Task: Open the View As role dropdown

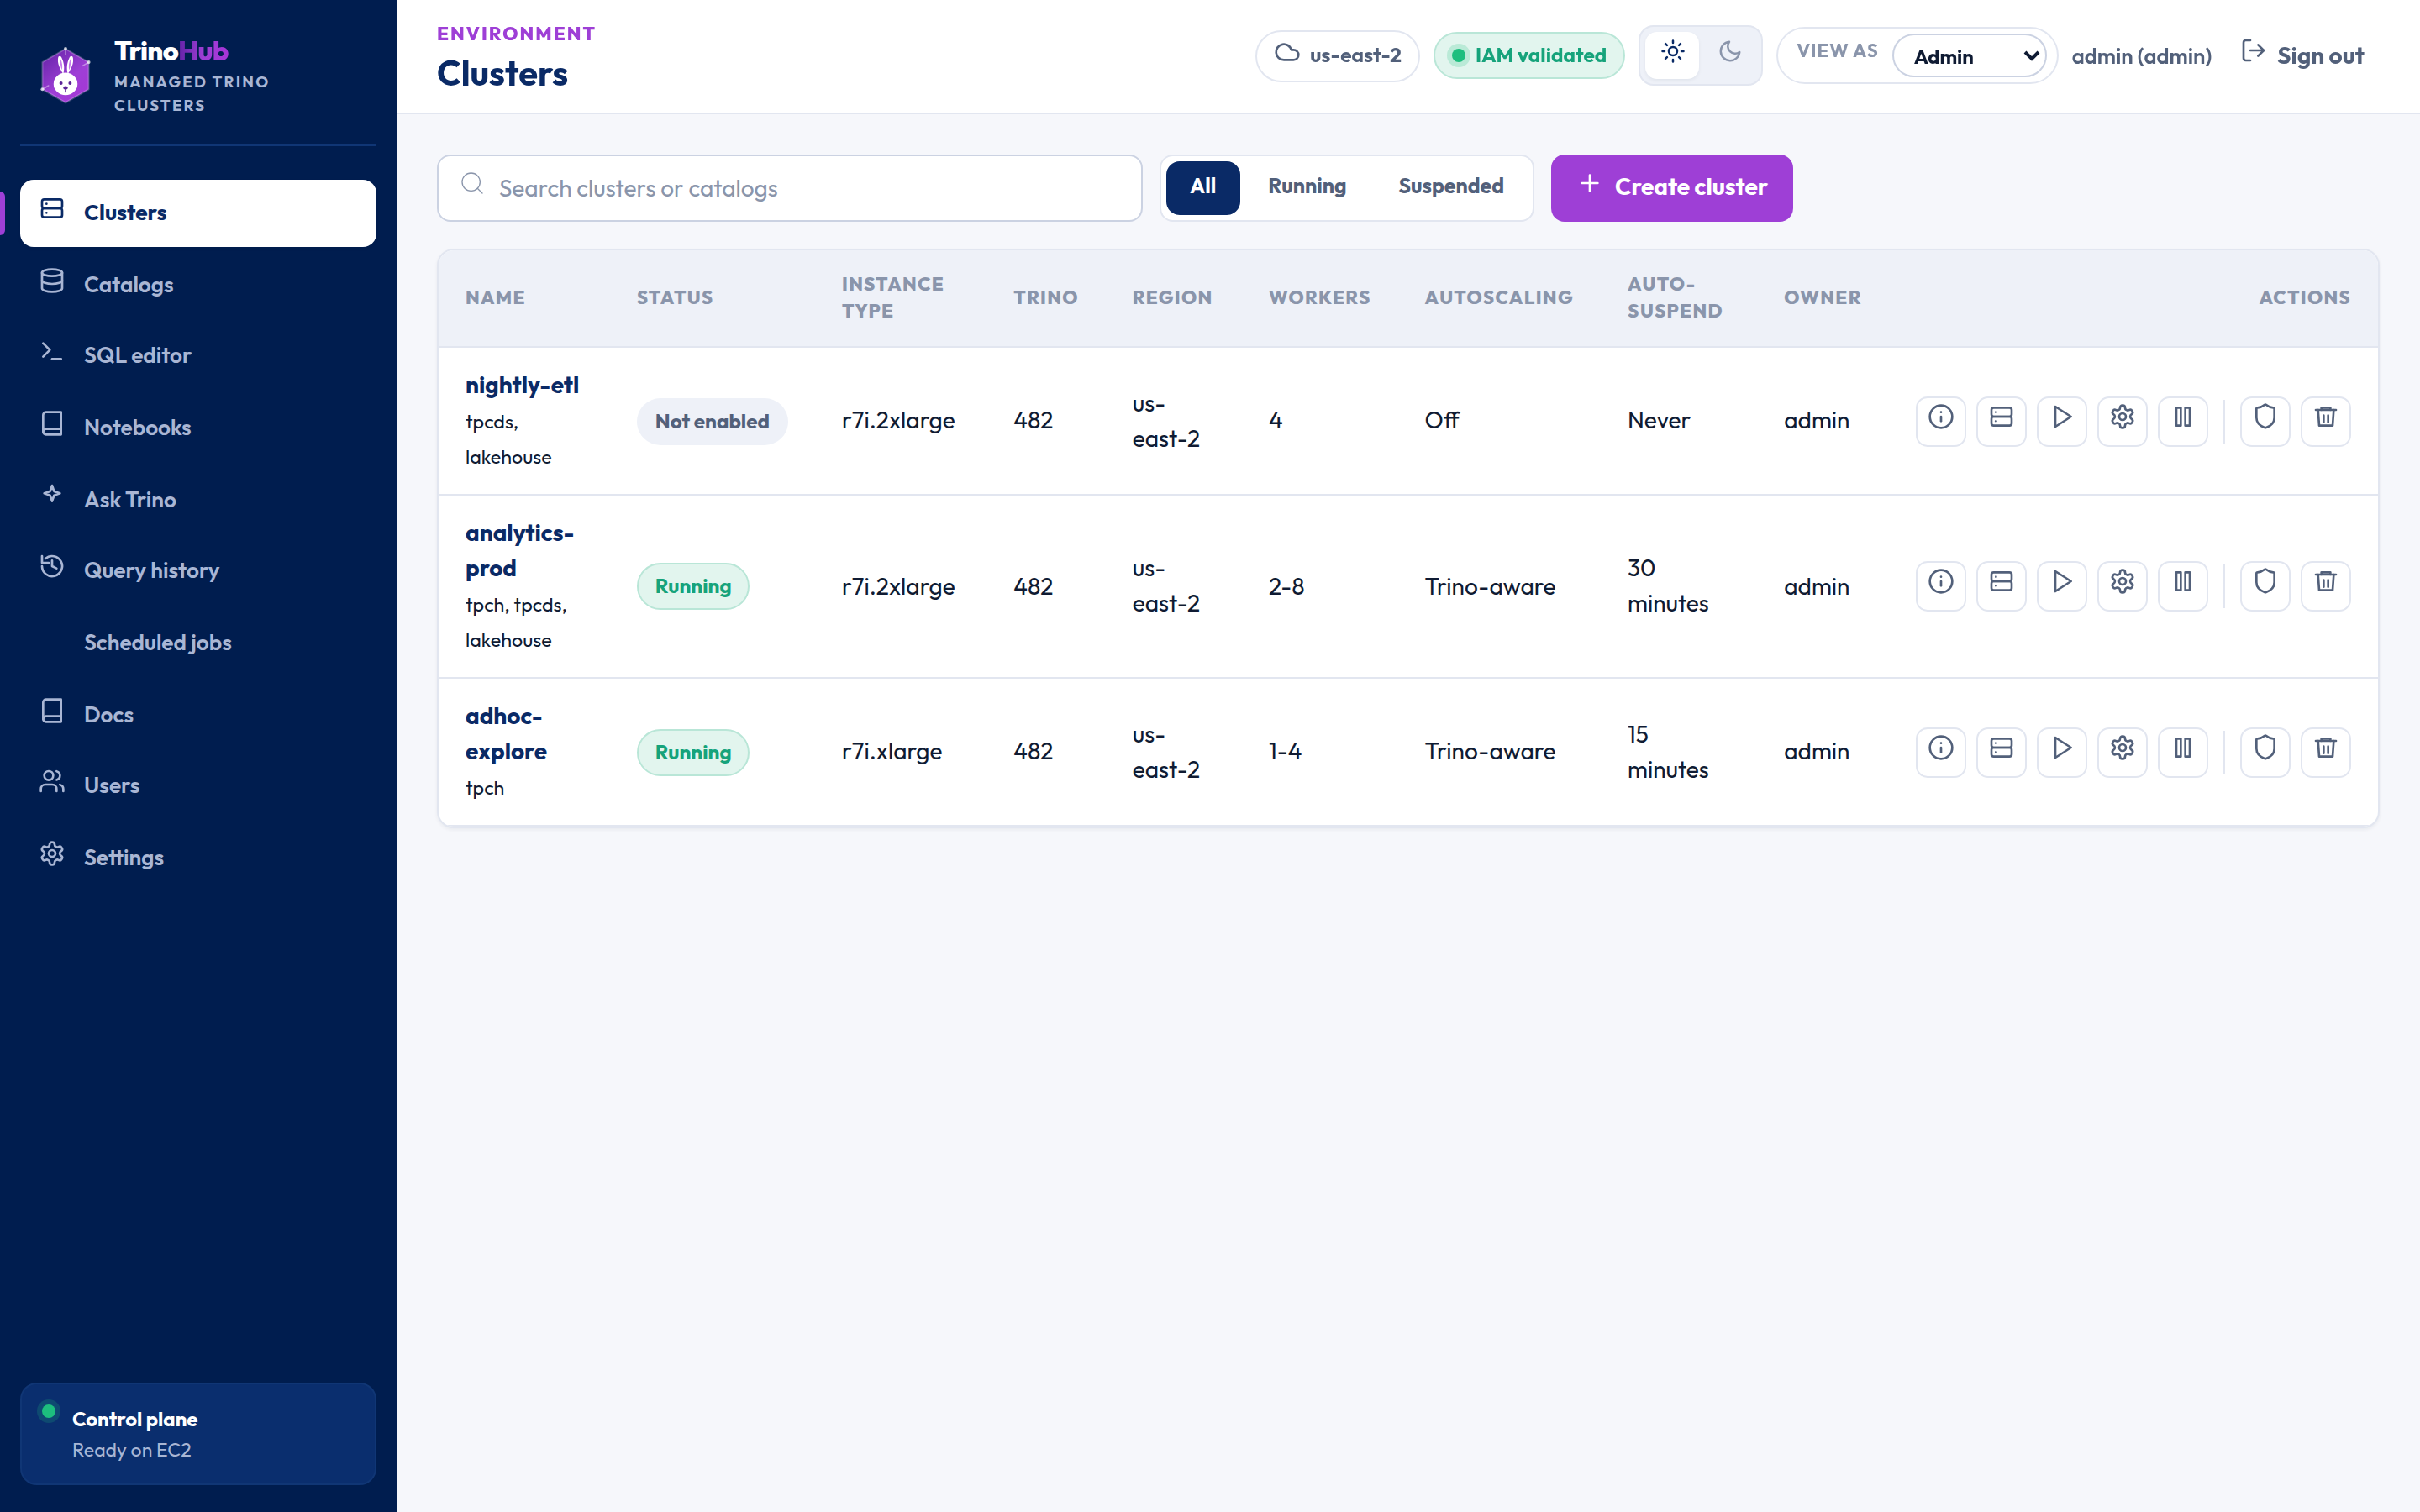Action: pos(1969,56)
